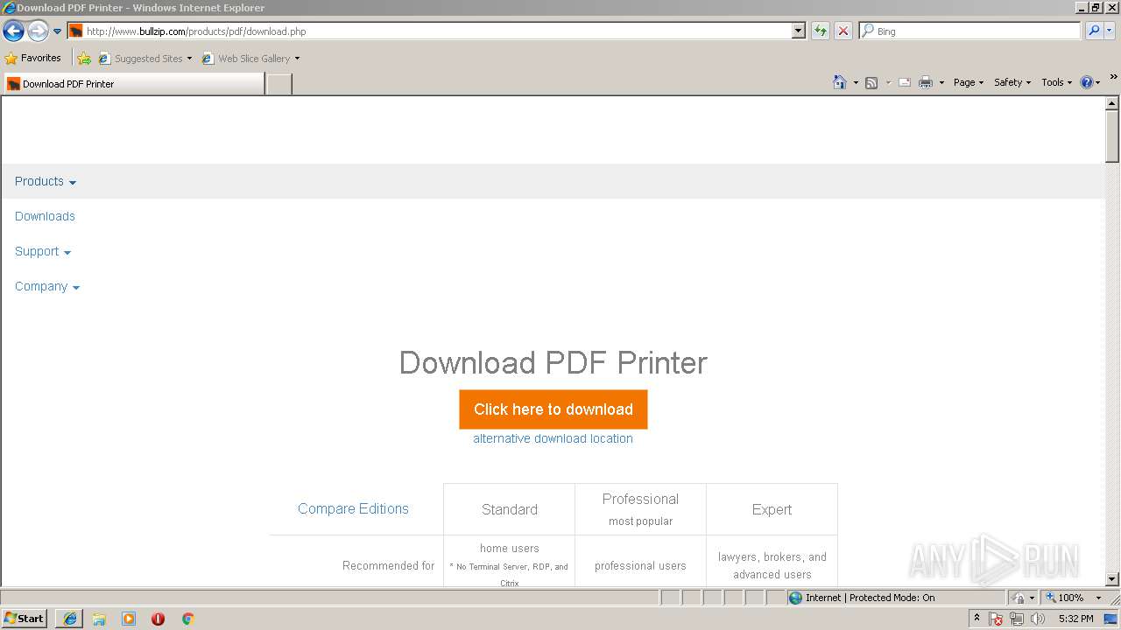Click the Help question mark icon
The width and height of the screenshot is (1121, 630).
(1087, 82)
